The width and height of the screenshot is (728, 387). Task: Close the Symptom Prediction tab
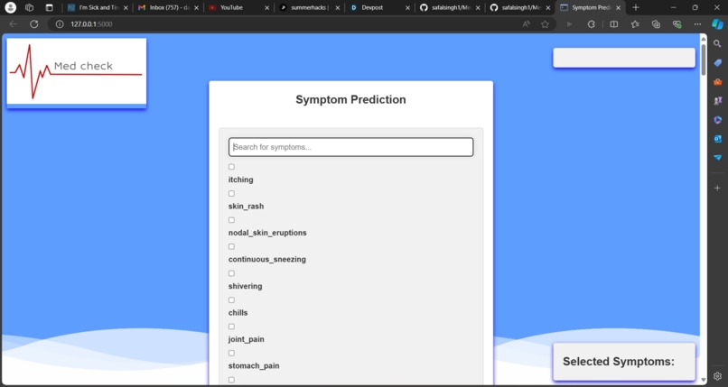click(618, 8)
